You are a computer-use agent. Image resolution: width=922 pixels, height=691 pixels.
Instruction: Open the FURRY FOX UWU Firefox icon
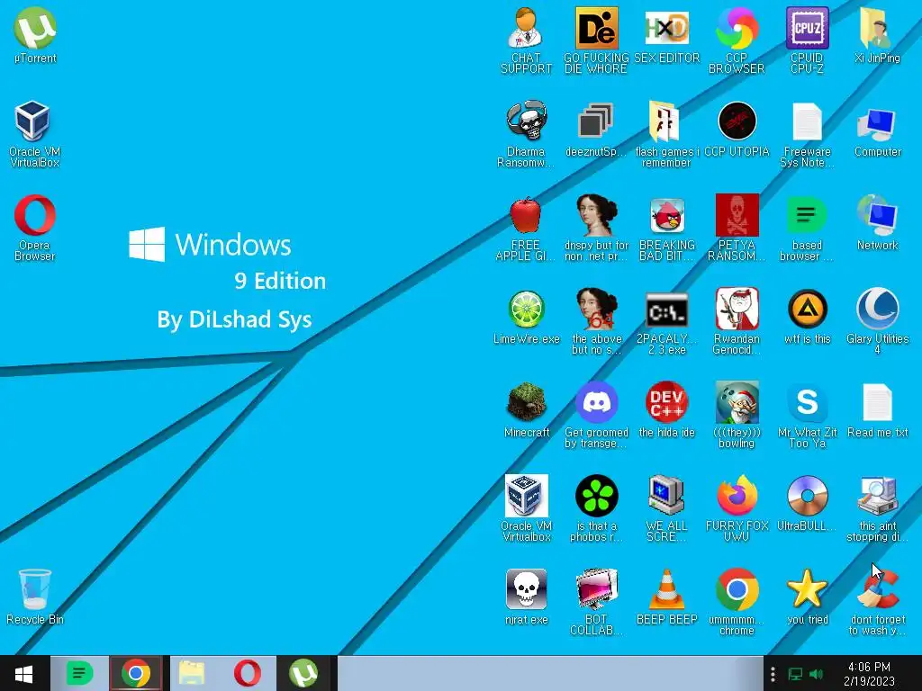[737, 496]
